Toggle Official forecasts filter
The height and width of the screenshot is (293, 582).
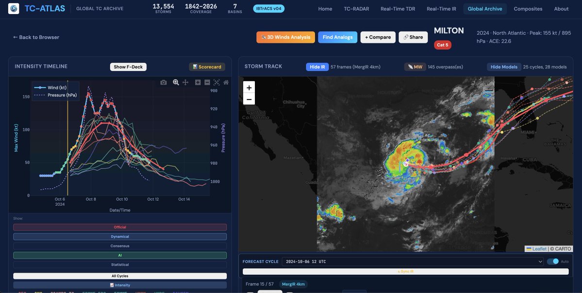pyautogui.click(x=120, y=227)
